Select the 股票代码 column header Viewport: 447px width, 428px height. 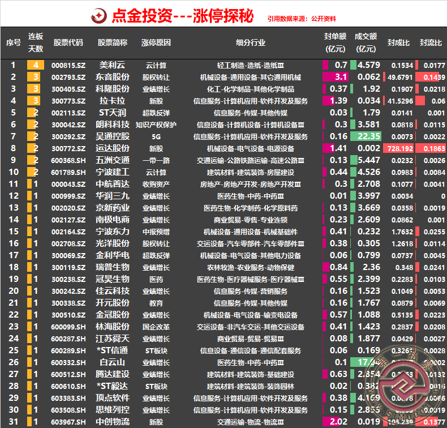click(68, 43)
